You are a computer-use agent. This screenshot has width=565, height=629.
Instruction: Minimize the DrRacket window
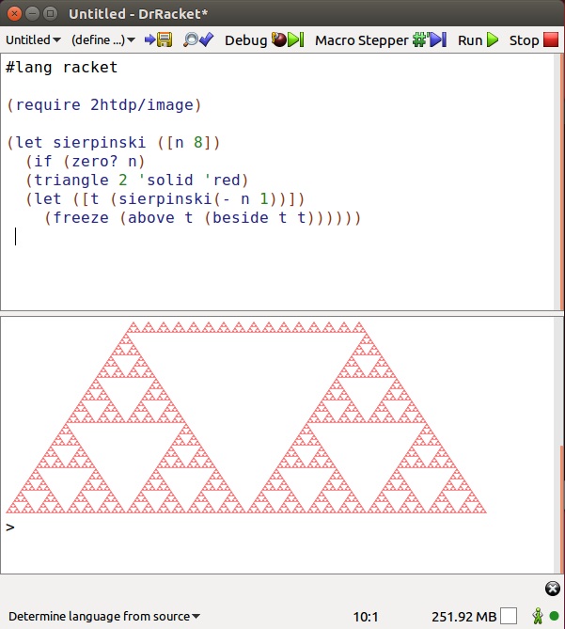33,14
